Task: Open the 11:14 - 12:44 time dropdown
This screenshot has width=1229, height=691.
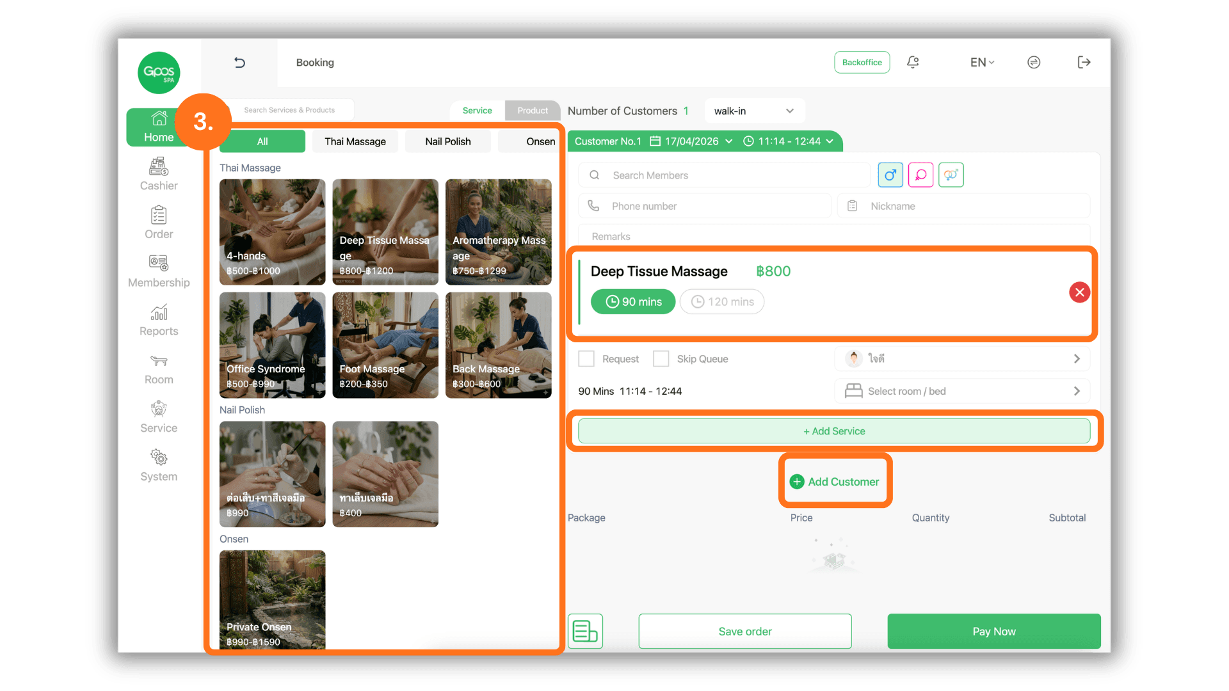Action: click(x=789, y=141)
